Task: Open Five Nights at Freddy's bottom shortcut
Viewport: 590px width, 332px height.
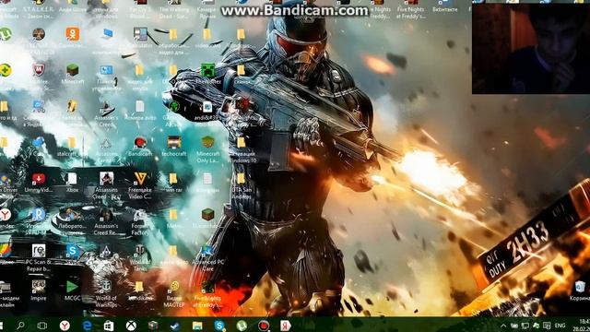Action: tap(207, 293)
